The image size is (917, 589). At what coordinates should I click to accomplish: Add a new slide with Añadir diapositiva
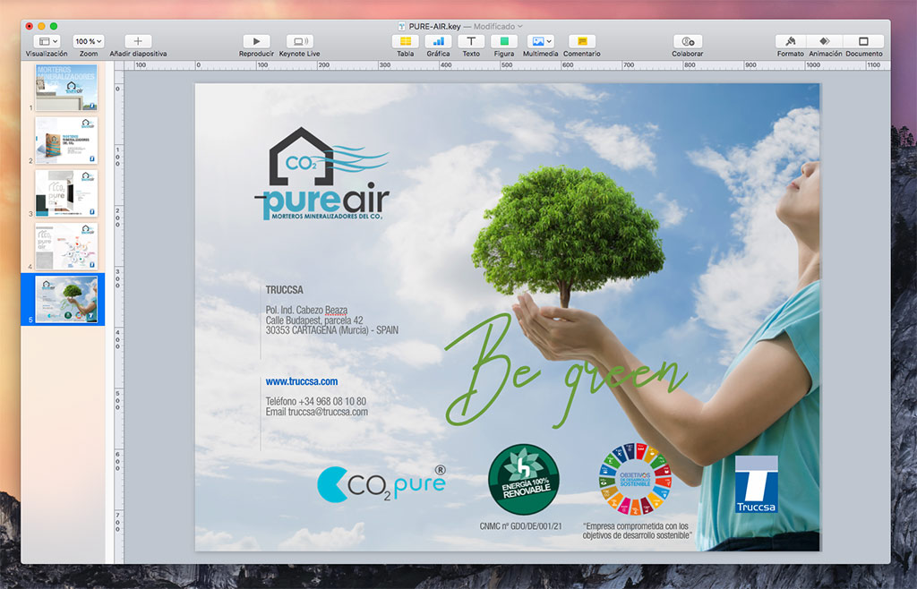click(138, 41)
